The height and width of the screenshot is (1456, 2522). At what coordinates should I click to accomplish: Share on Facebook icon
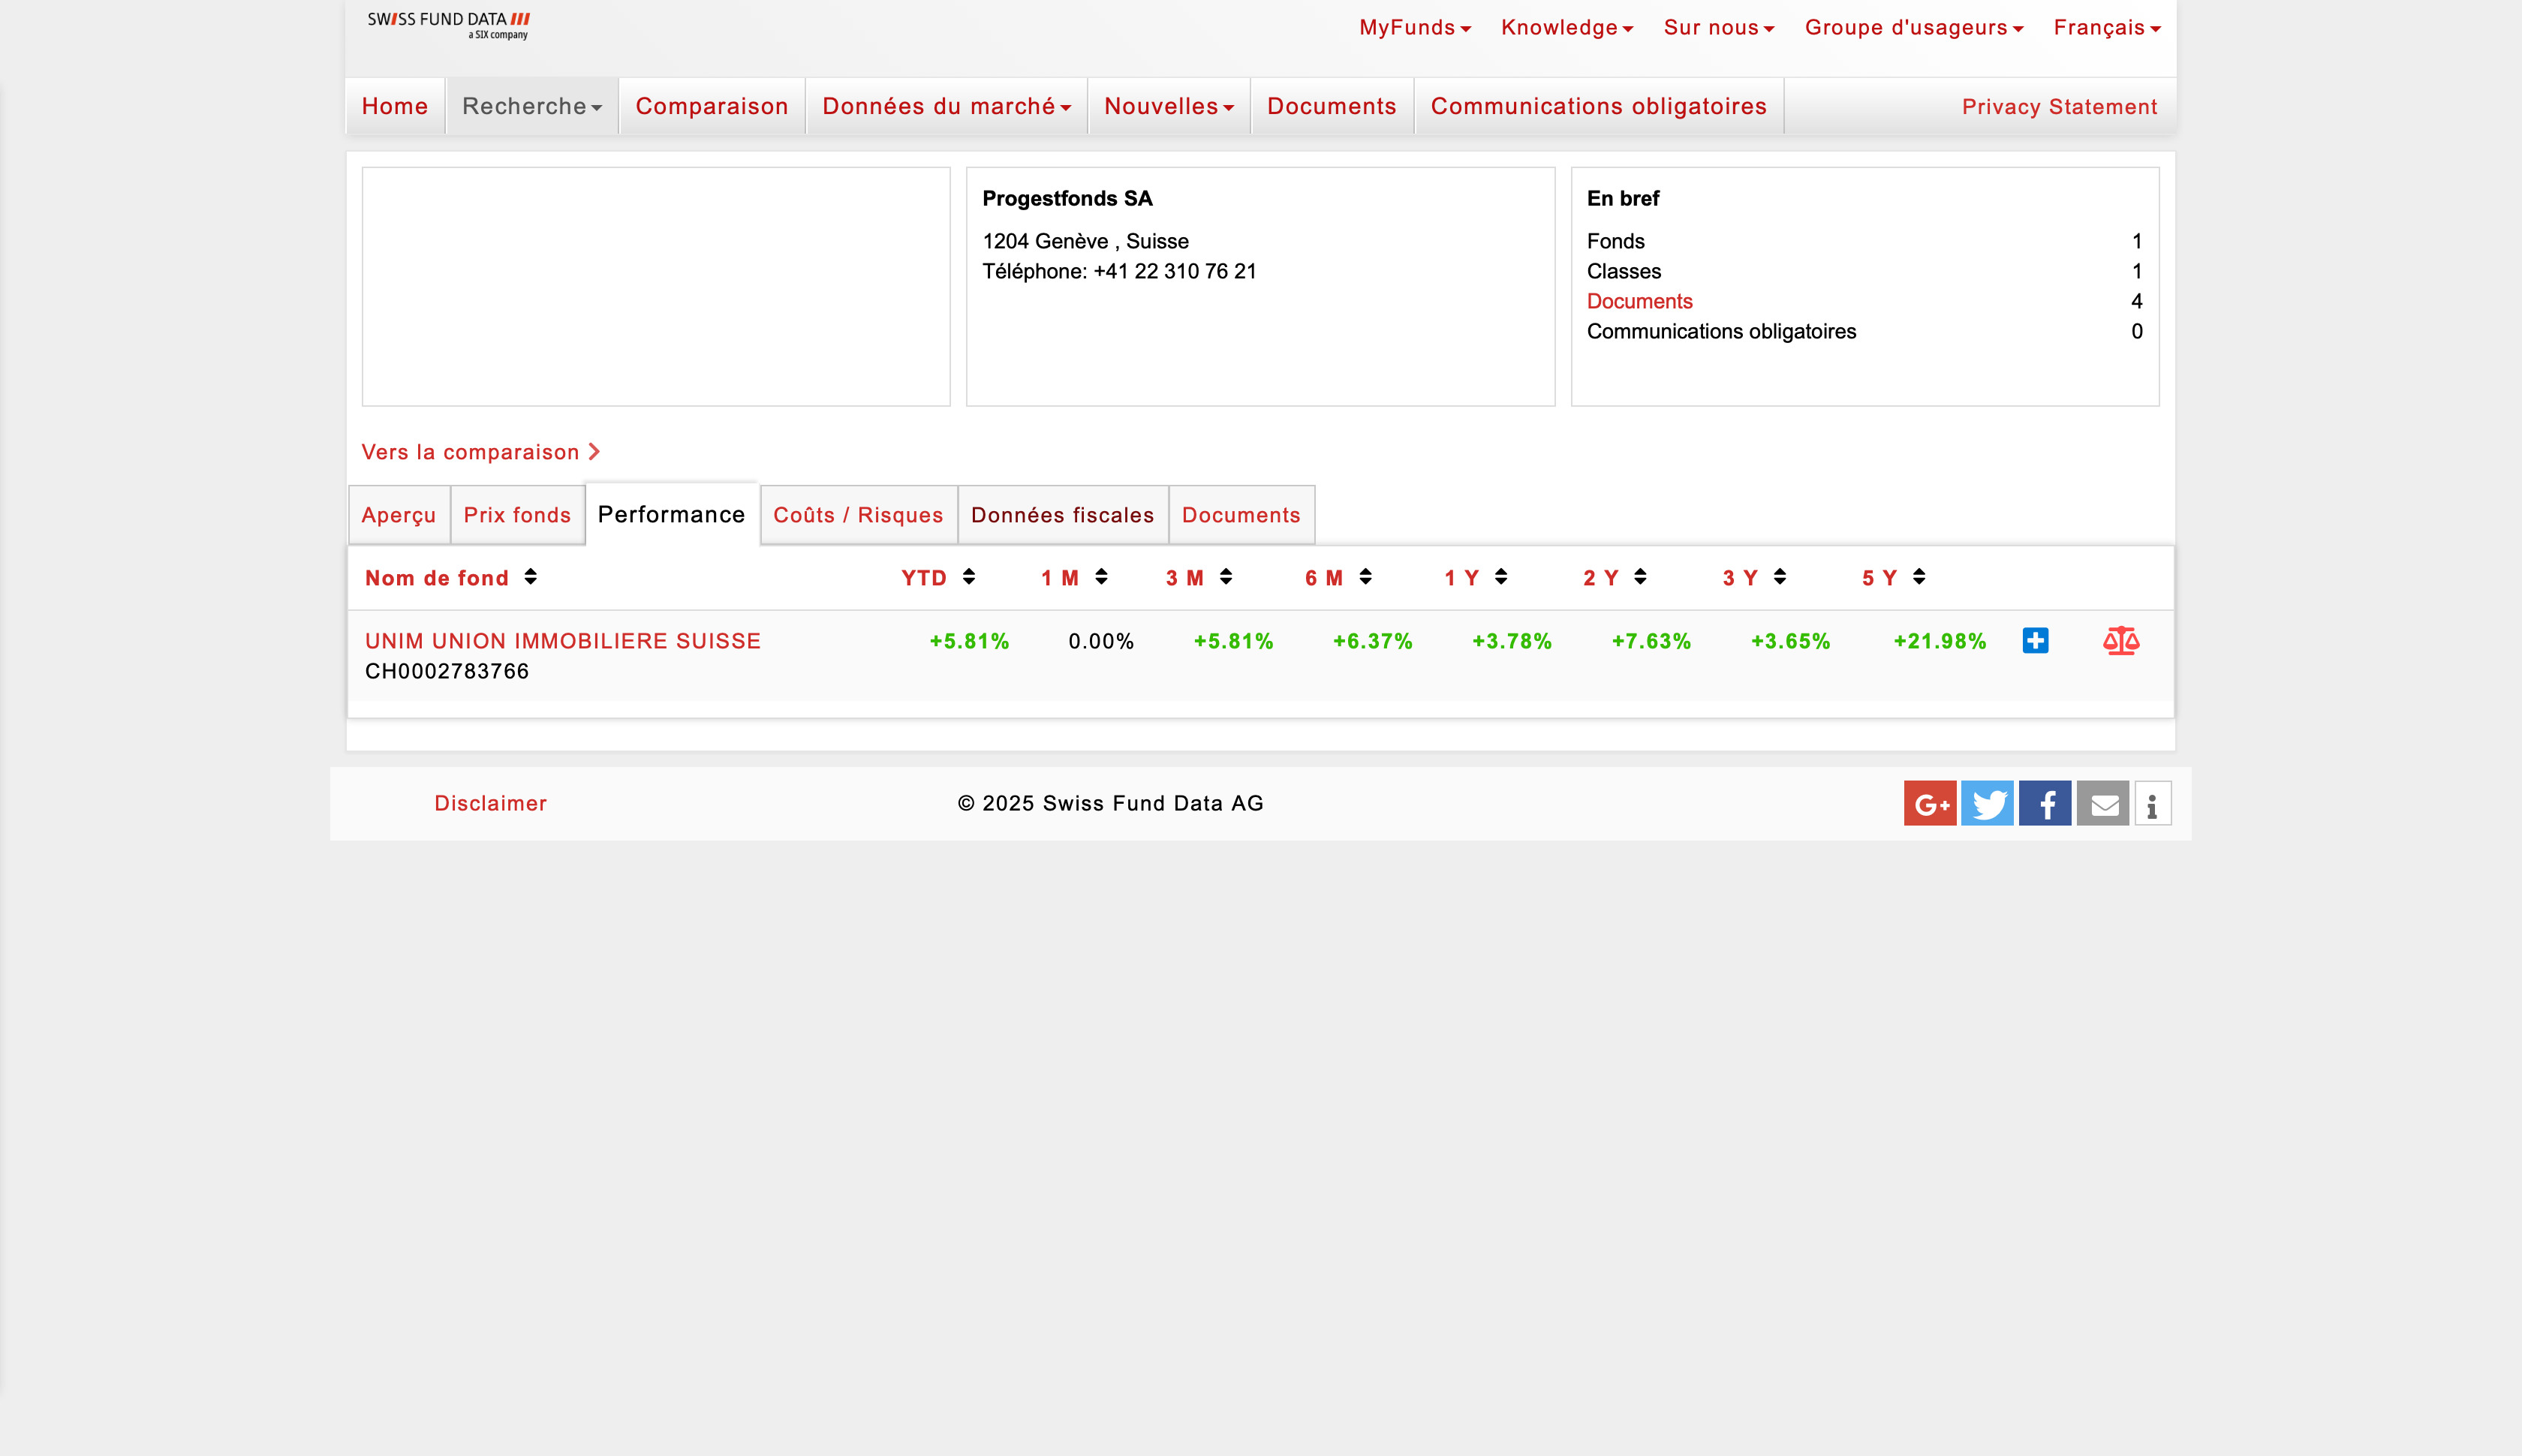[x=2045, y=804]
